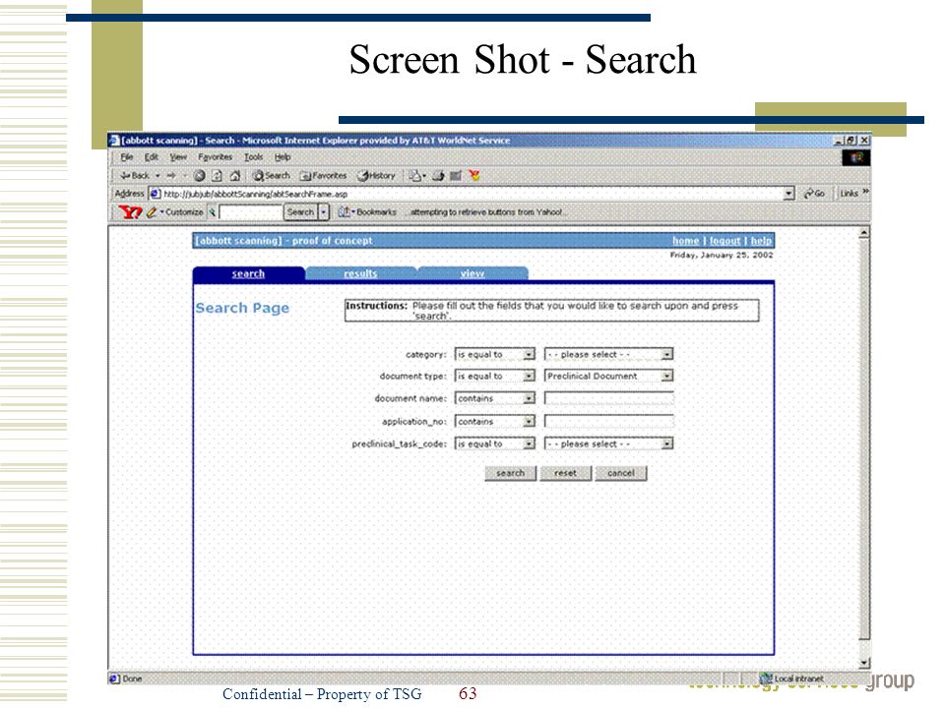Click the application_no text field
The width and height of the screenshot is (945, 708).
tap(608, 421)
